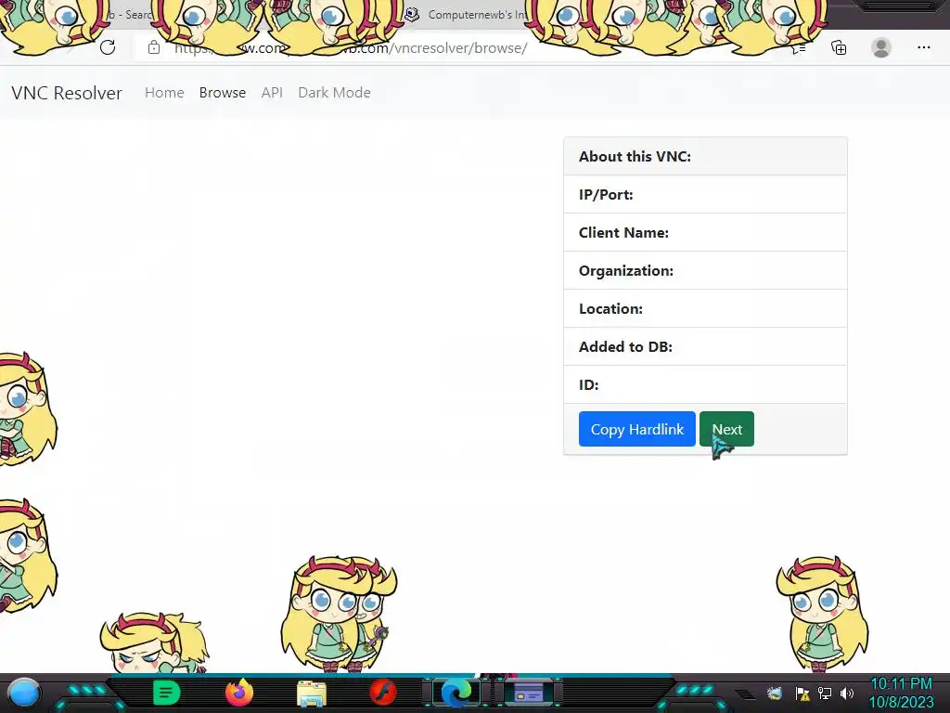The width and height of the screenshot is (950, 713).
Task: Click the lock site-info icon
Action: pos(154,47)
